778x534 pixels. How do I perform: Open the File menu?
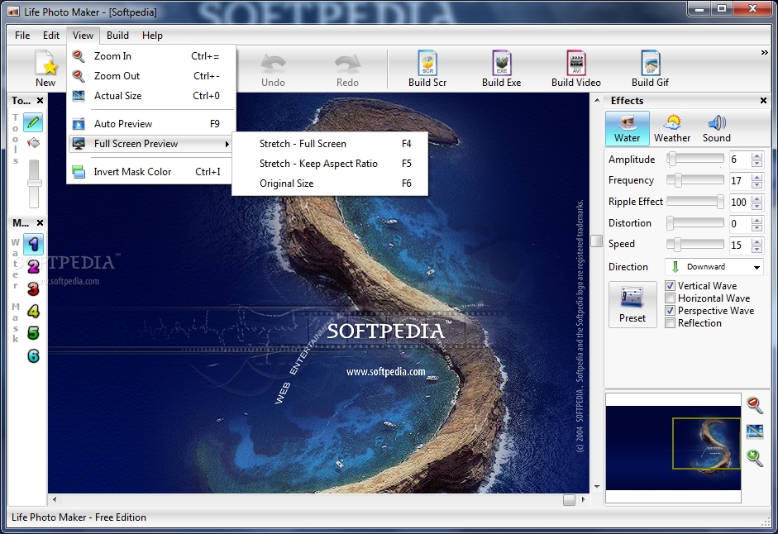pyautogui.click(x=22, y=36)
